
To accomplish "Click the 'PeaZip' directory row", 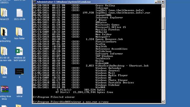I will point(69,44).
